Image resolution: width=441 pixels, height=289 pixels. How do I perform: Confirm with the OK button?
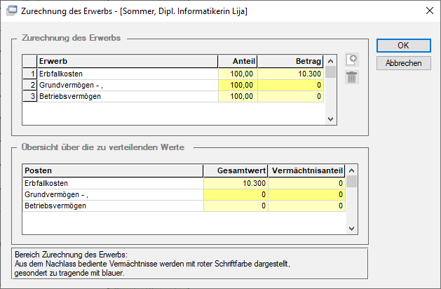403,46
